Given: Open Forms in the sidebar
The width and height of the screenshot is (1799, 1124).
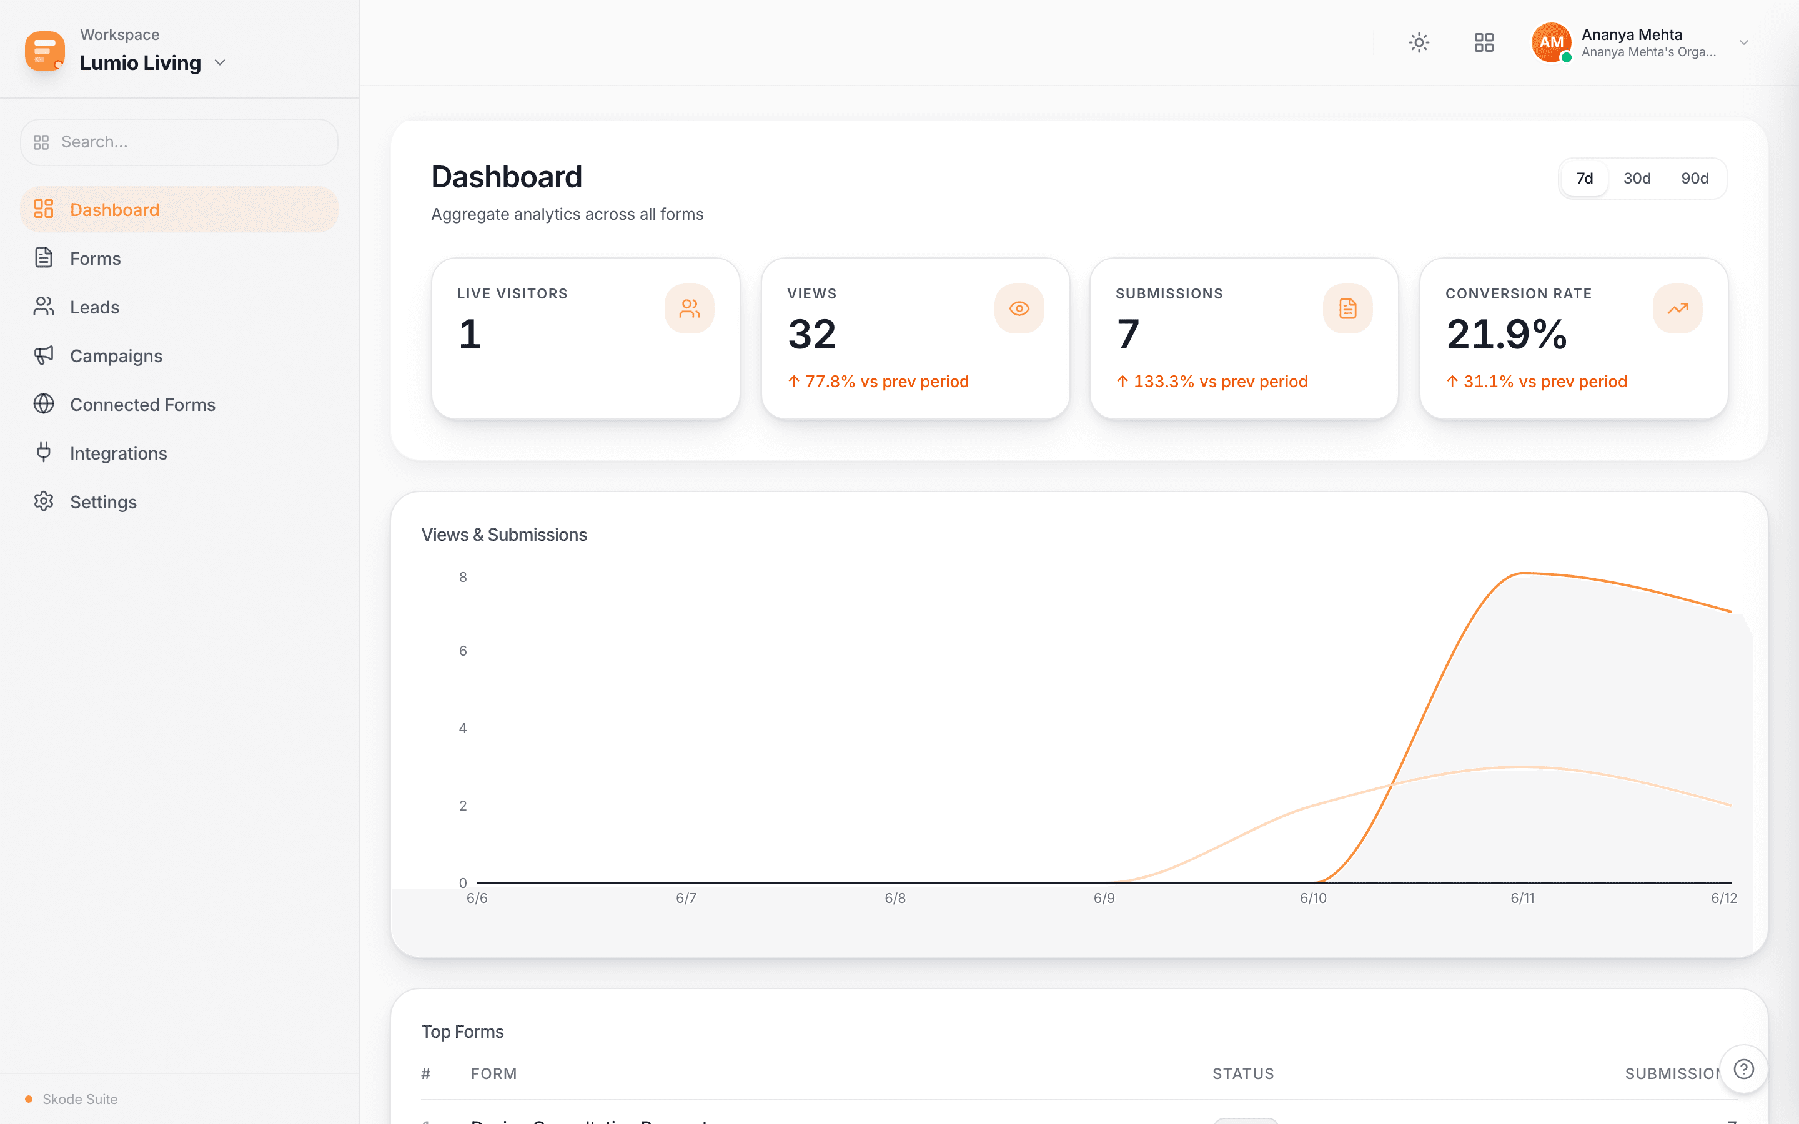Looking at the screenshot, I should pos(179,258).
